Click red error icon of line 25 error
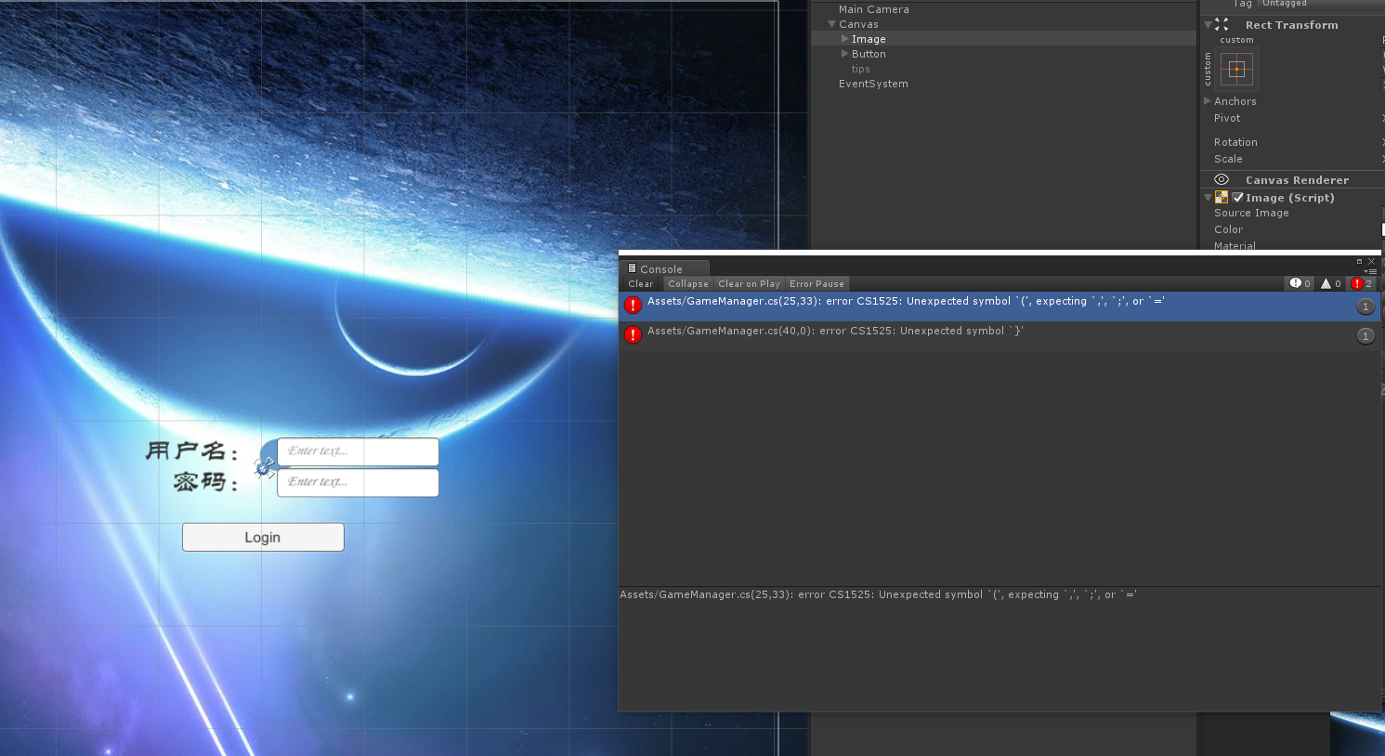This screenshot has width=1385, height=756. (x=634, y=306)
